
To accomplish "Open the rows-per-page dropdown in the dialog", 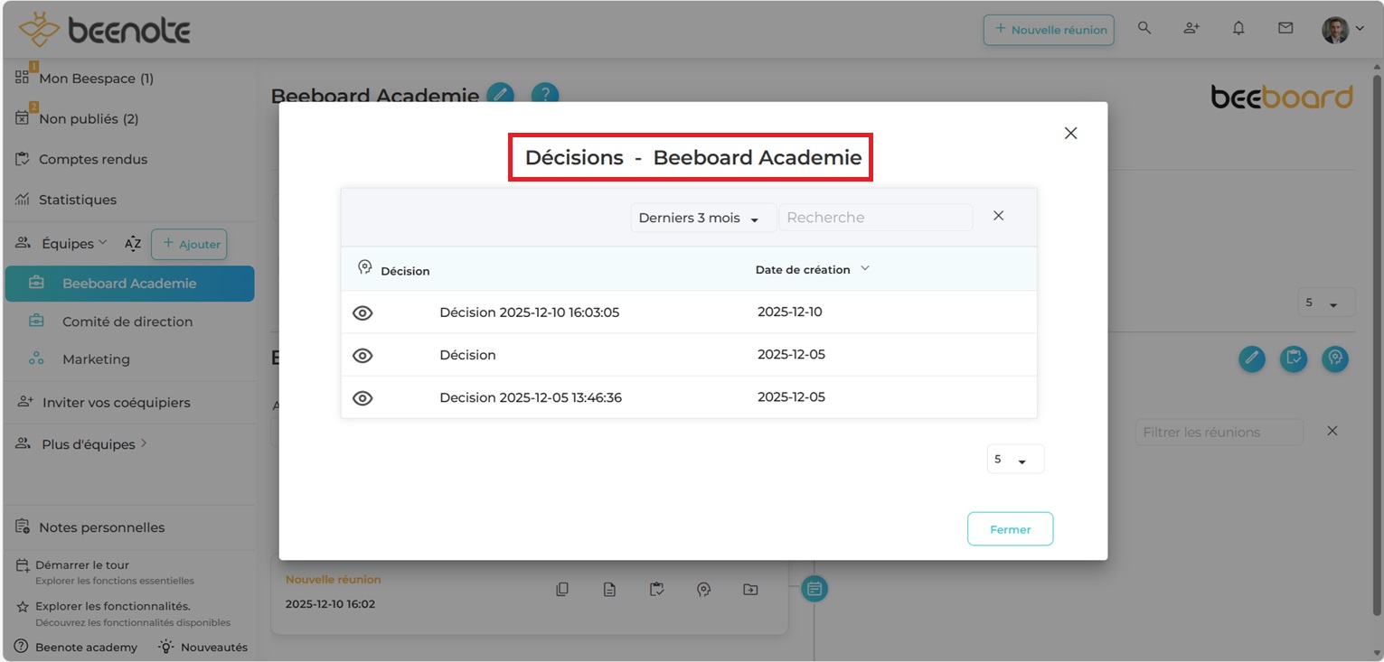I will pyautogui.click(x=1014, y=460).
